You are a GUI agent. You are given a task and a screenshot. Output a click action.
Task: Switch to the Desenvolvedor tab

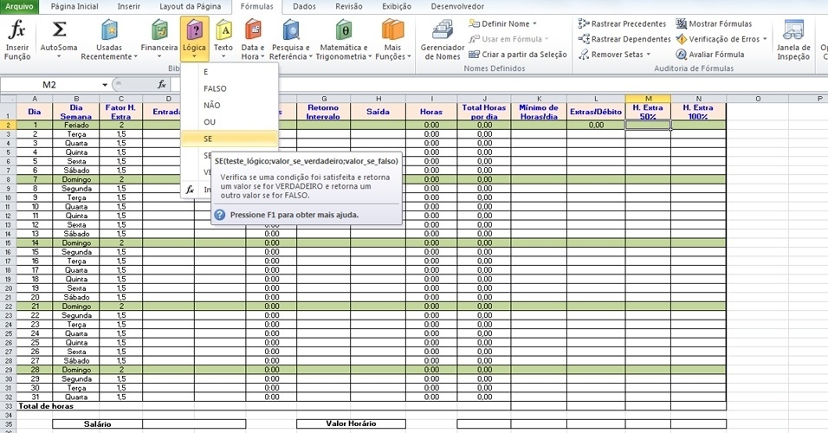coord(457,6)
